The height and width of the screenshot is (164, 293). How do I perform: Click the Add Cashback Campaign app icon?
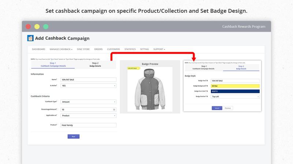click(x=30, y=38)
